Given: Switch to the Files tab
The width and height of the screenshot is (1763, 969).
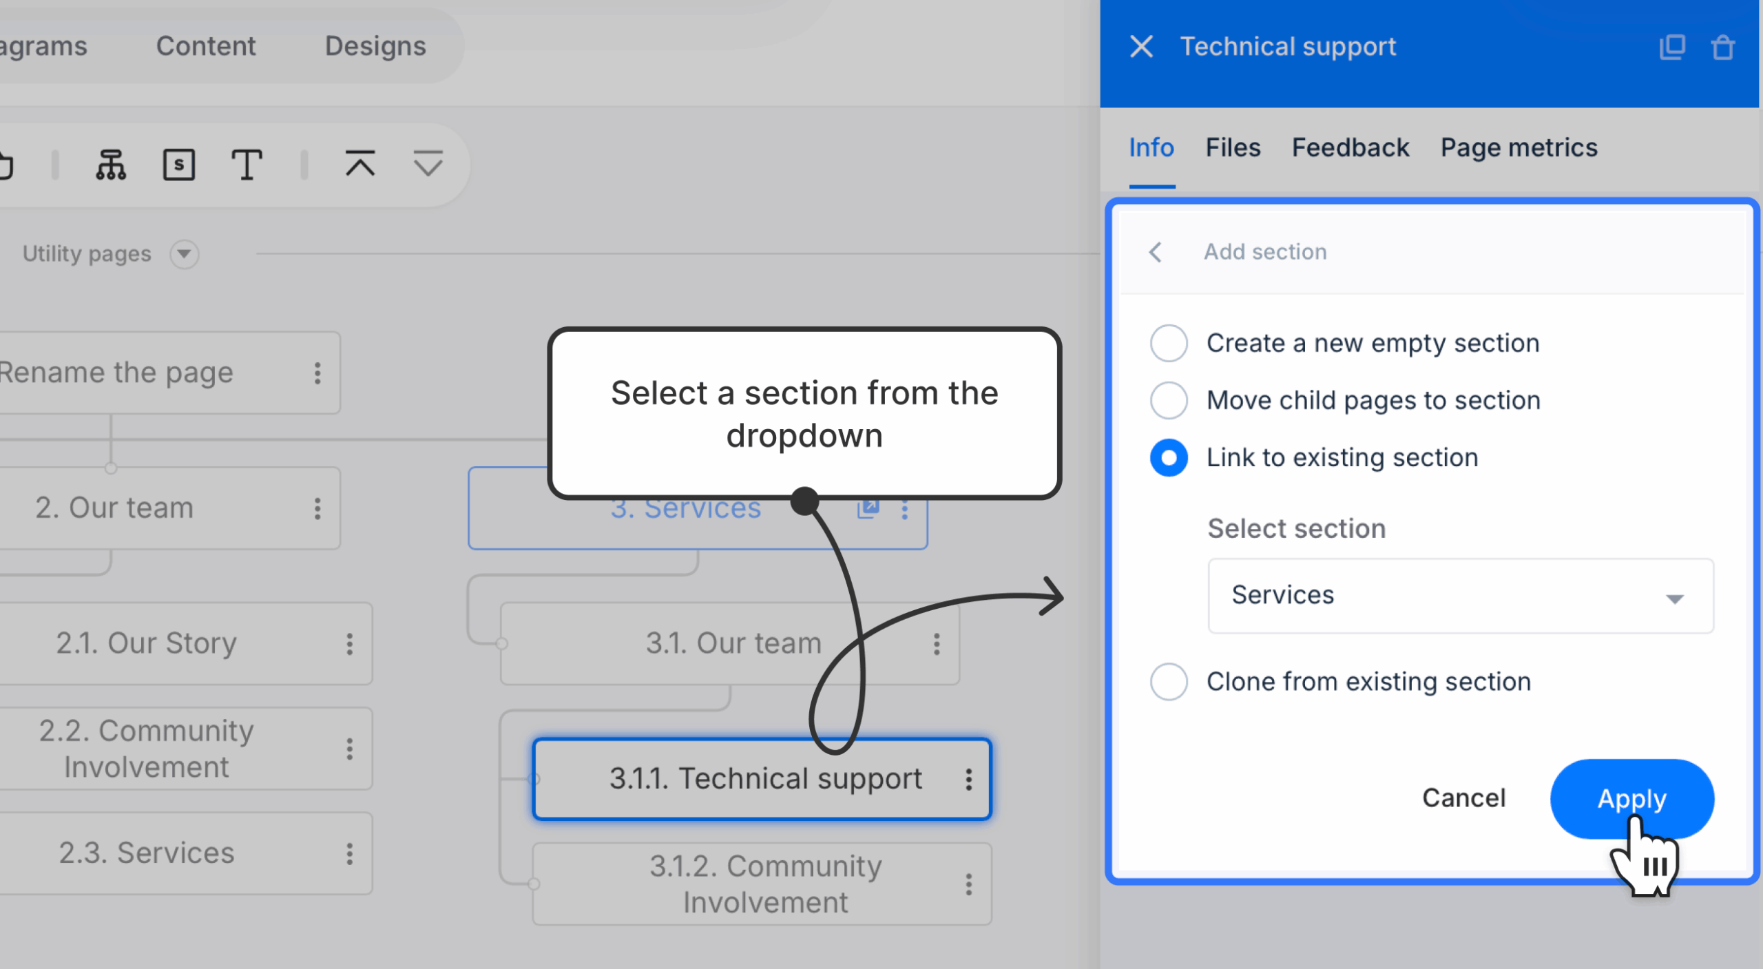Looking at the screenshot, I should [x=1233, y=147].
